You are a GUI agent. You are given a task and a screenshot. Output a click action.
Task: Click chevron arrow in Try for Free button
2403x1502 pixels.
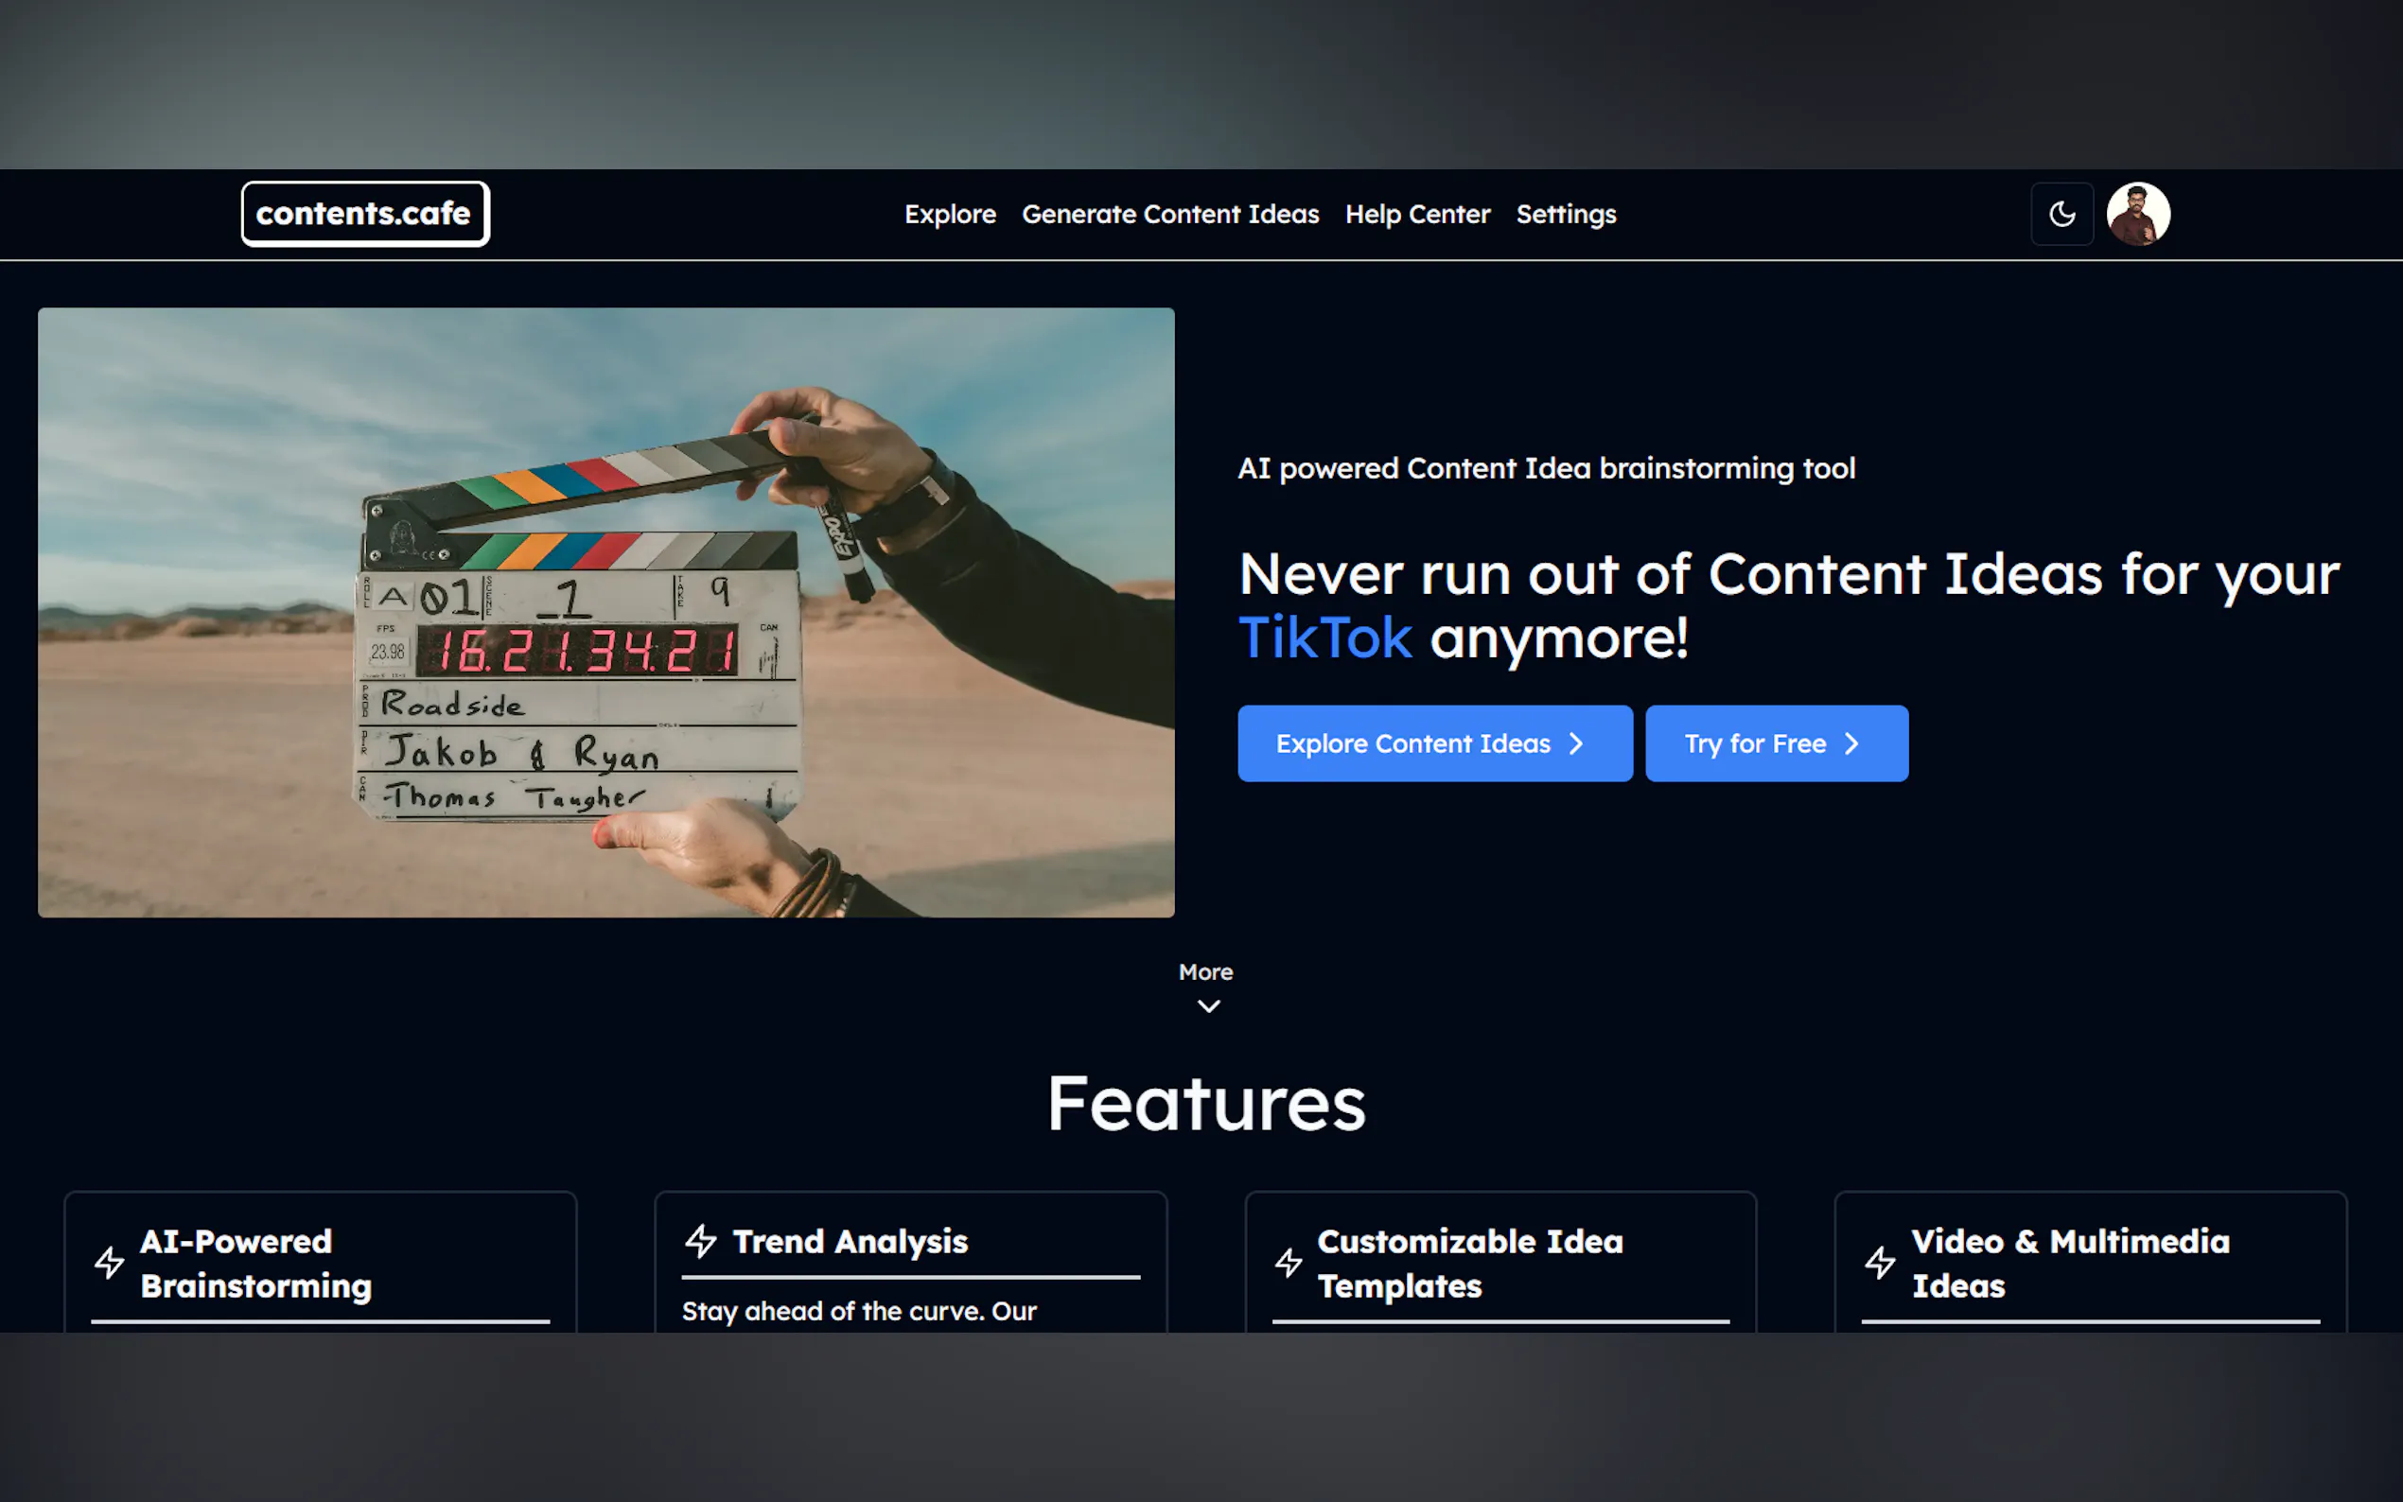(1851, 744)
